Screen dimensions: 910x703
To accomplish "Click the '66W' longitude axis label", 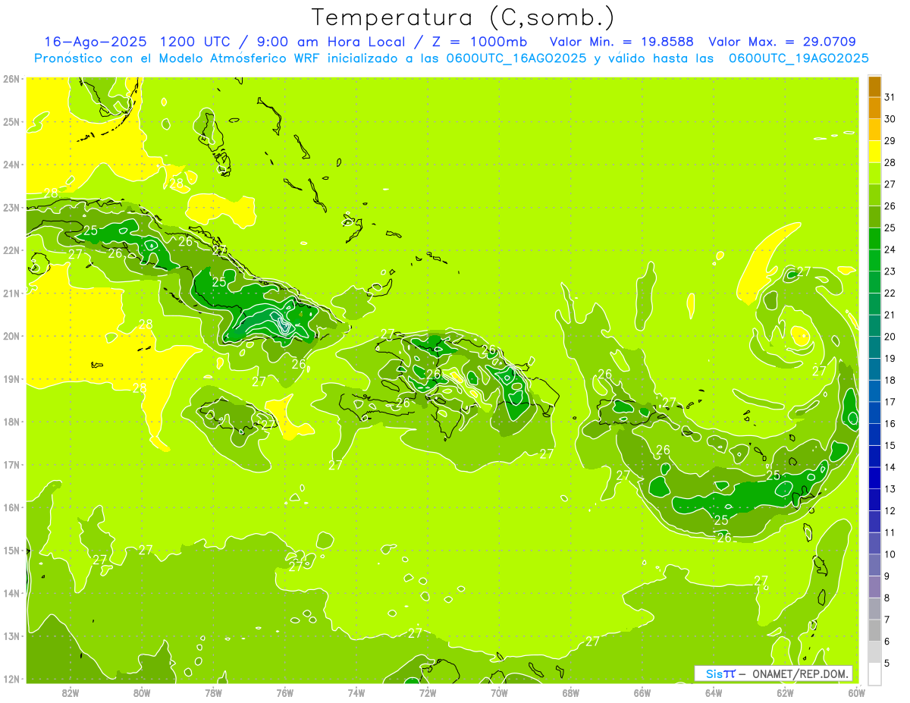I will [x=642, y=692].
